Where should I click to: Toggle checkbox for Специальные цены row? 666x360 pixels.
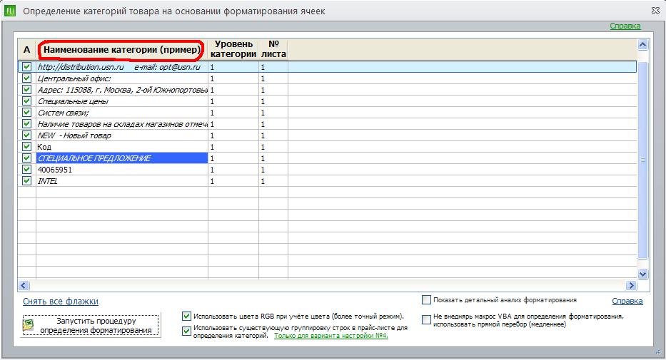click(26, 101)
